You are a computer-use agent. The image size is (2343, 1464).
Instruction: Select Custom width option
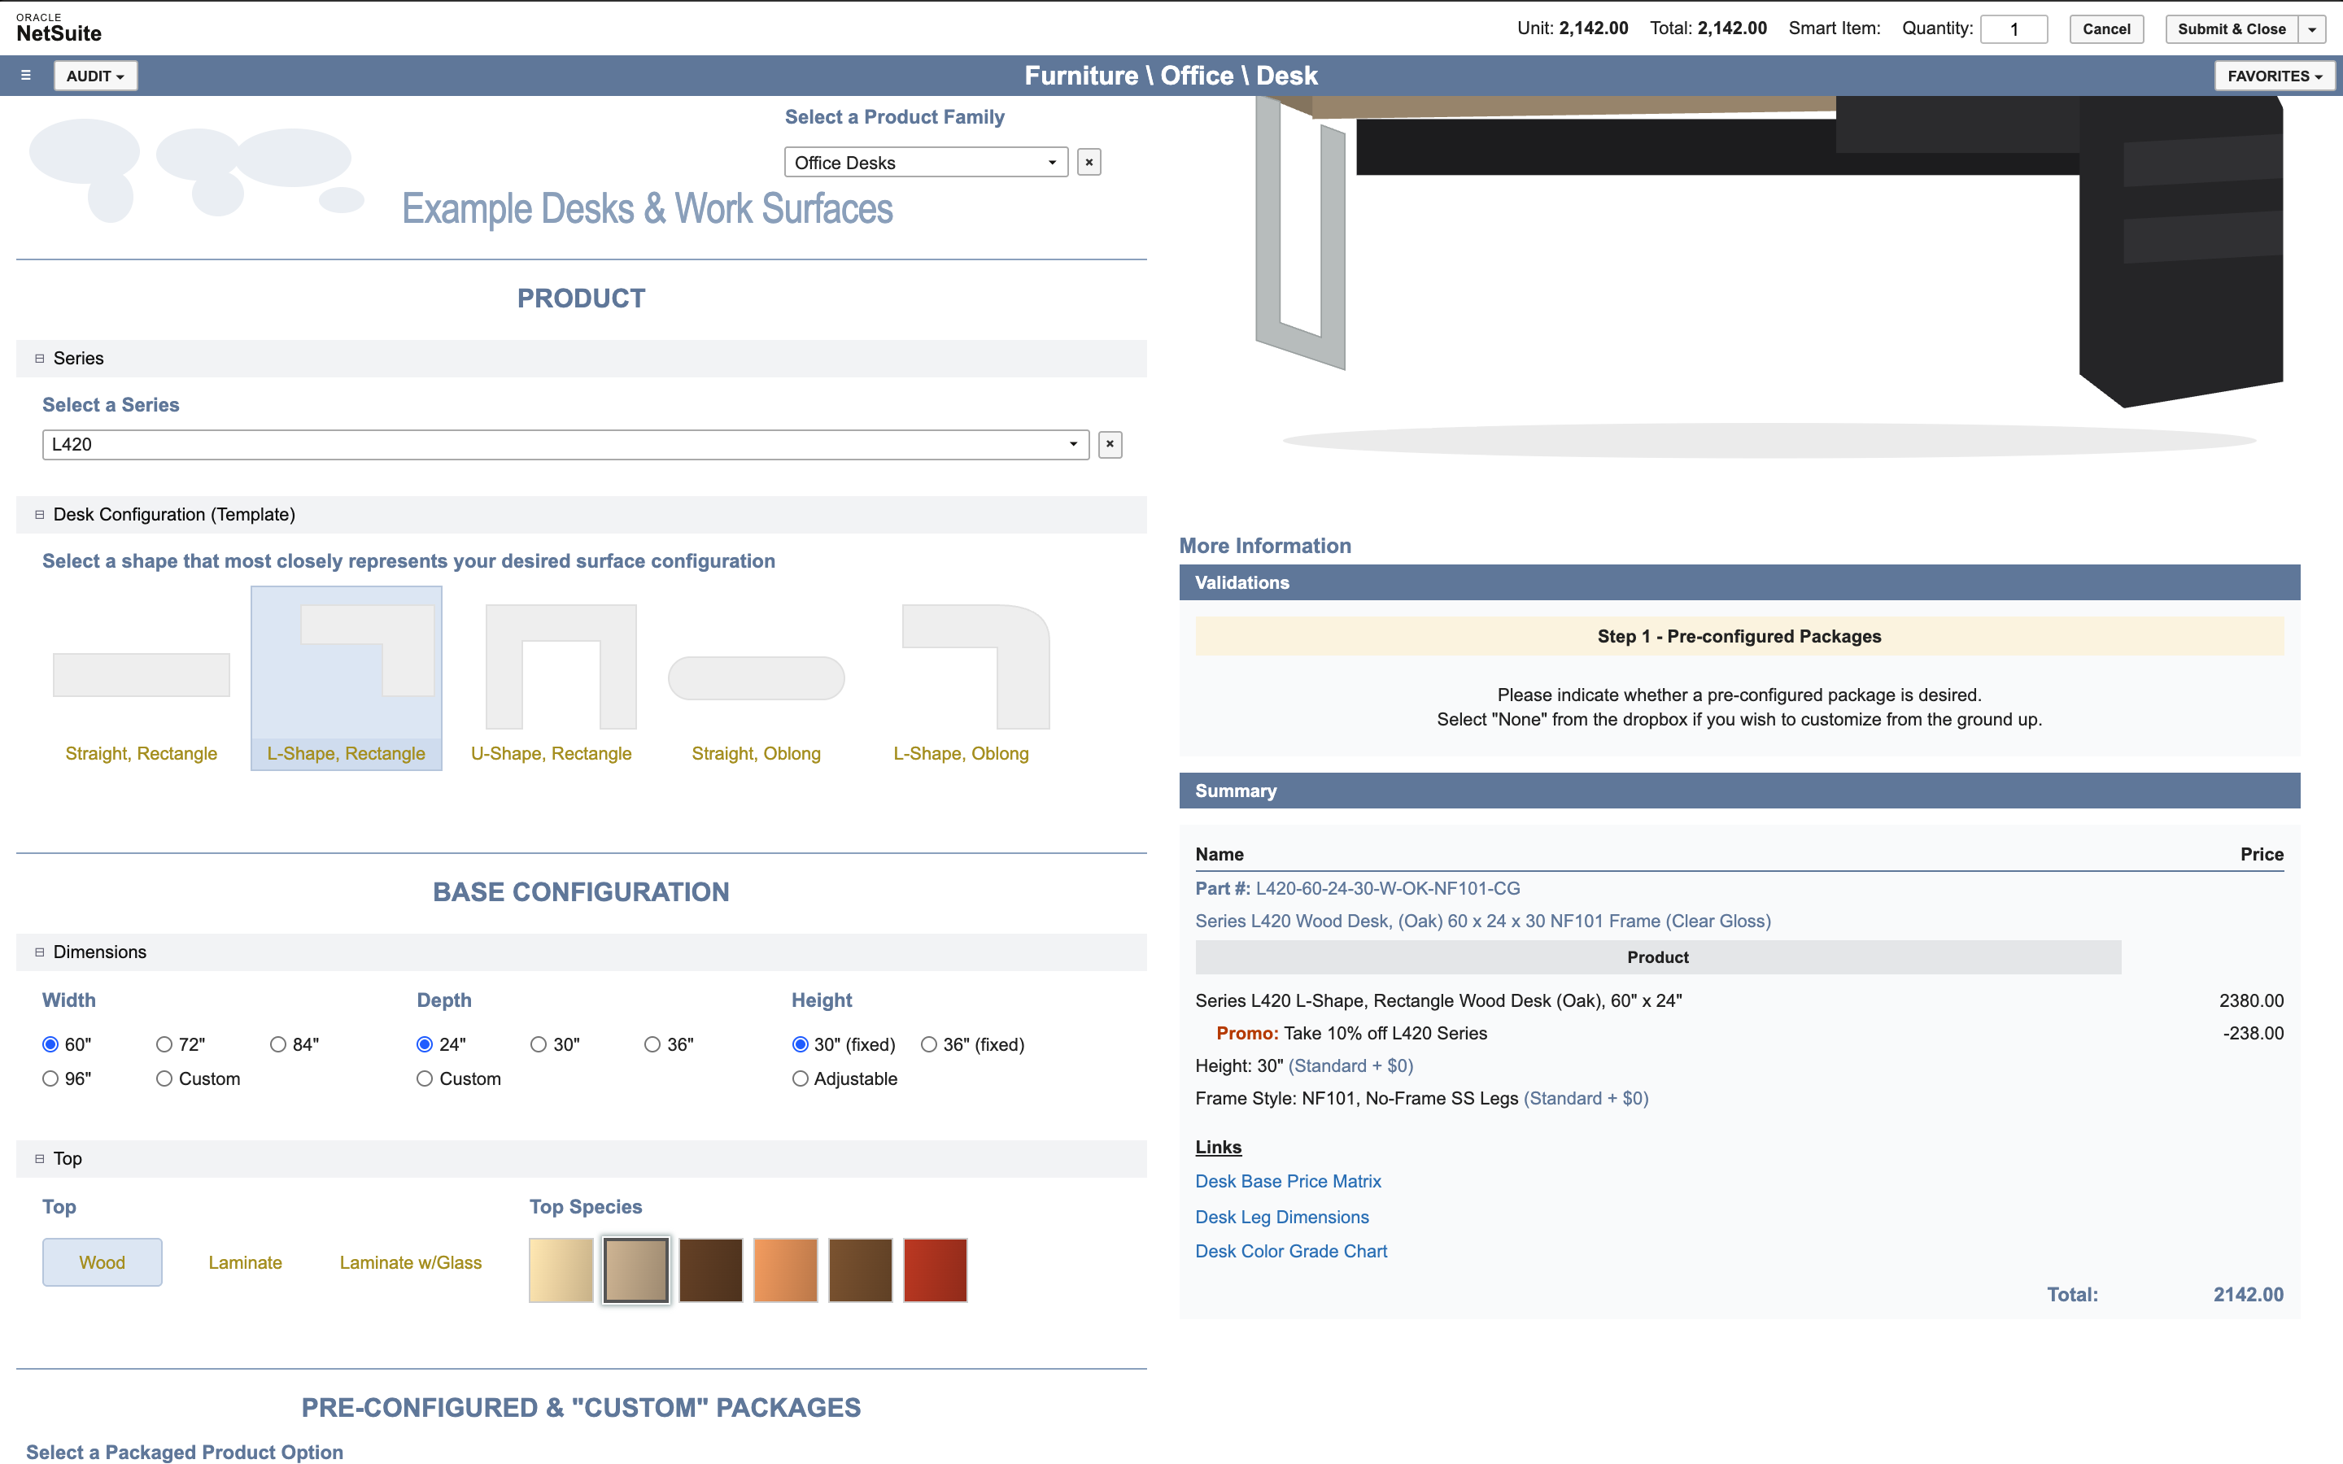point(164,1078)
